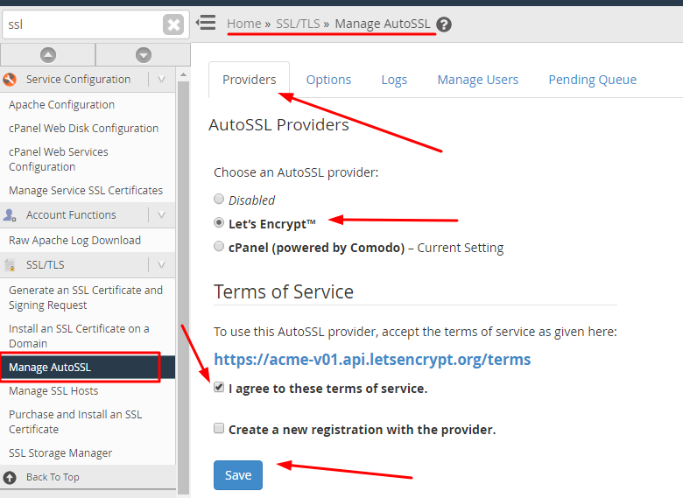The width and height of the screenshot is (683, 498).
Task: Toggle the sidebar hamburger menu icon
Action: point(206,23)
